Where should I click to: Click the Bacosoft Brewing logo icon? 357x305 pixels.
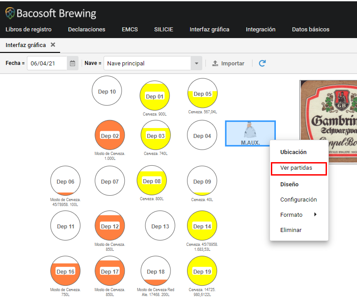(10, 13)
